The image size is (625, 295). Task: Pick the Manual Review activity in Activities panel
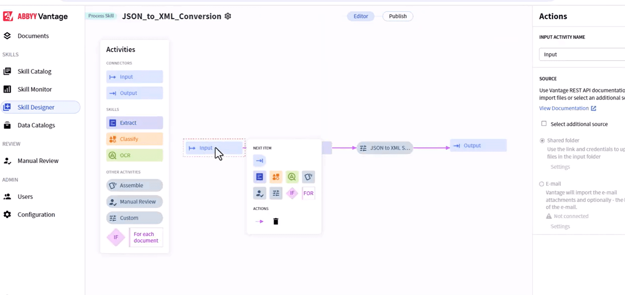[134, 202]
